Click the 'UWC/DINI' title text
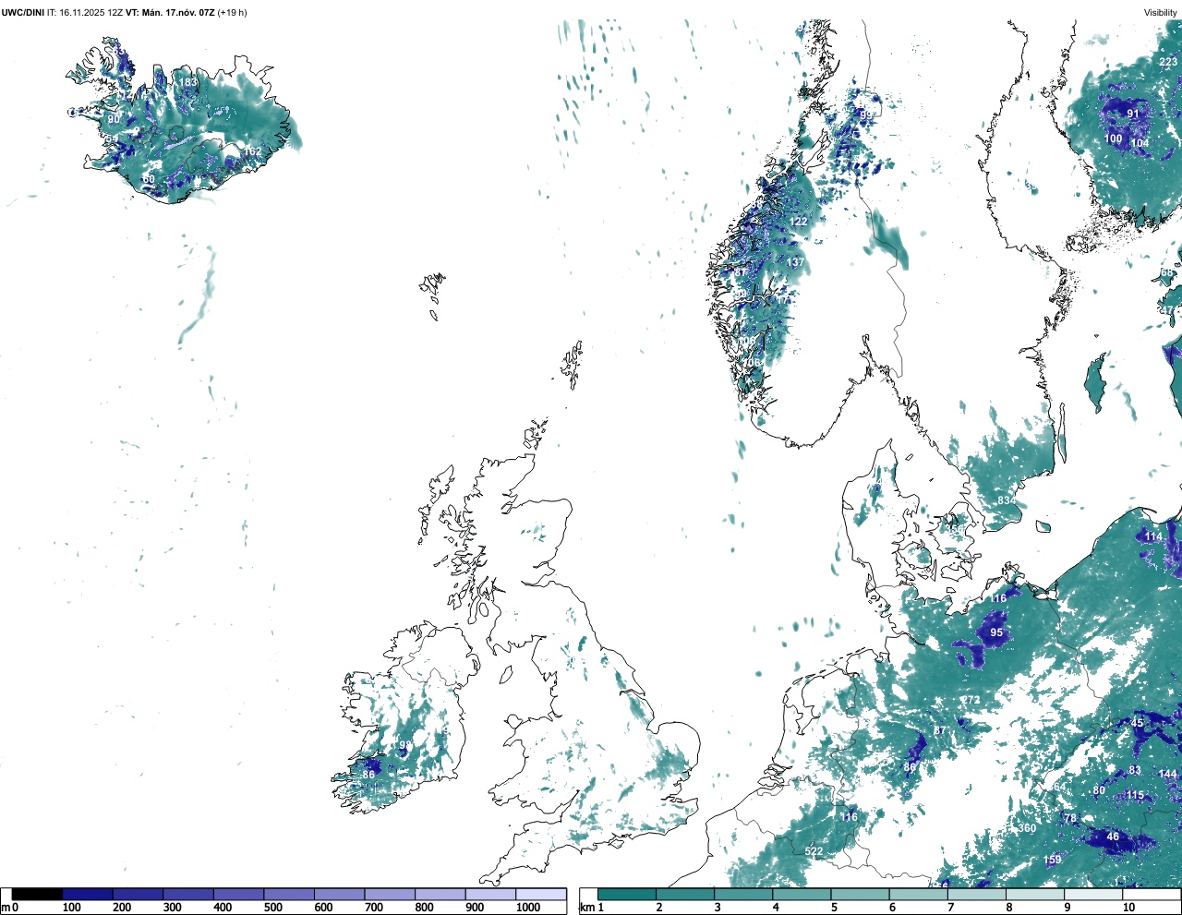1182x915 pixels. (23, 12)
